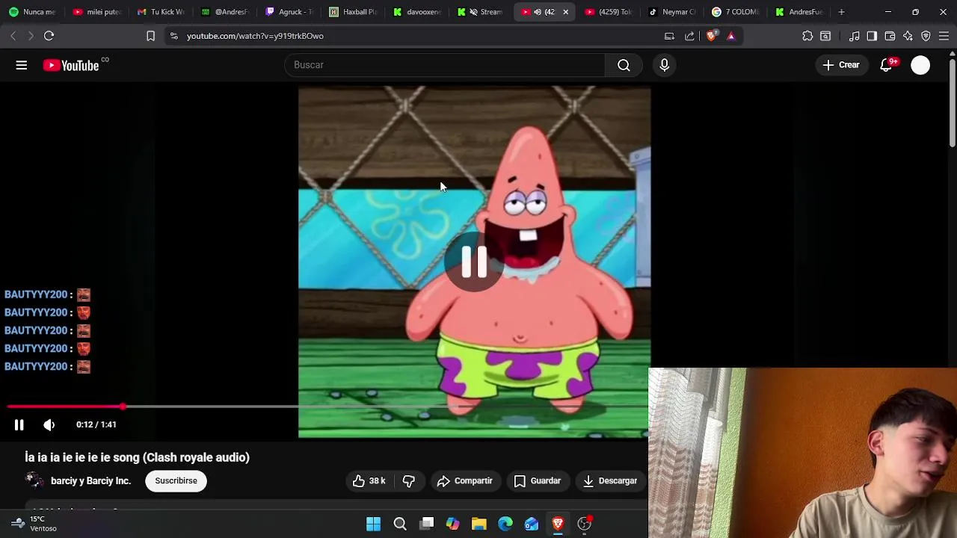Open YouTube notifications bell
This screenshot has width=957, height=538.
tap(886, 65)
